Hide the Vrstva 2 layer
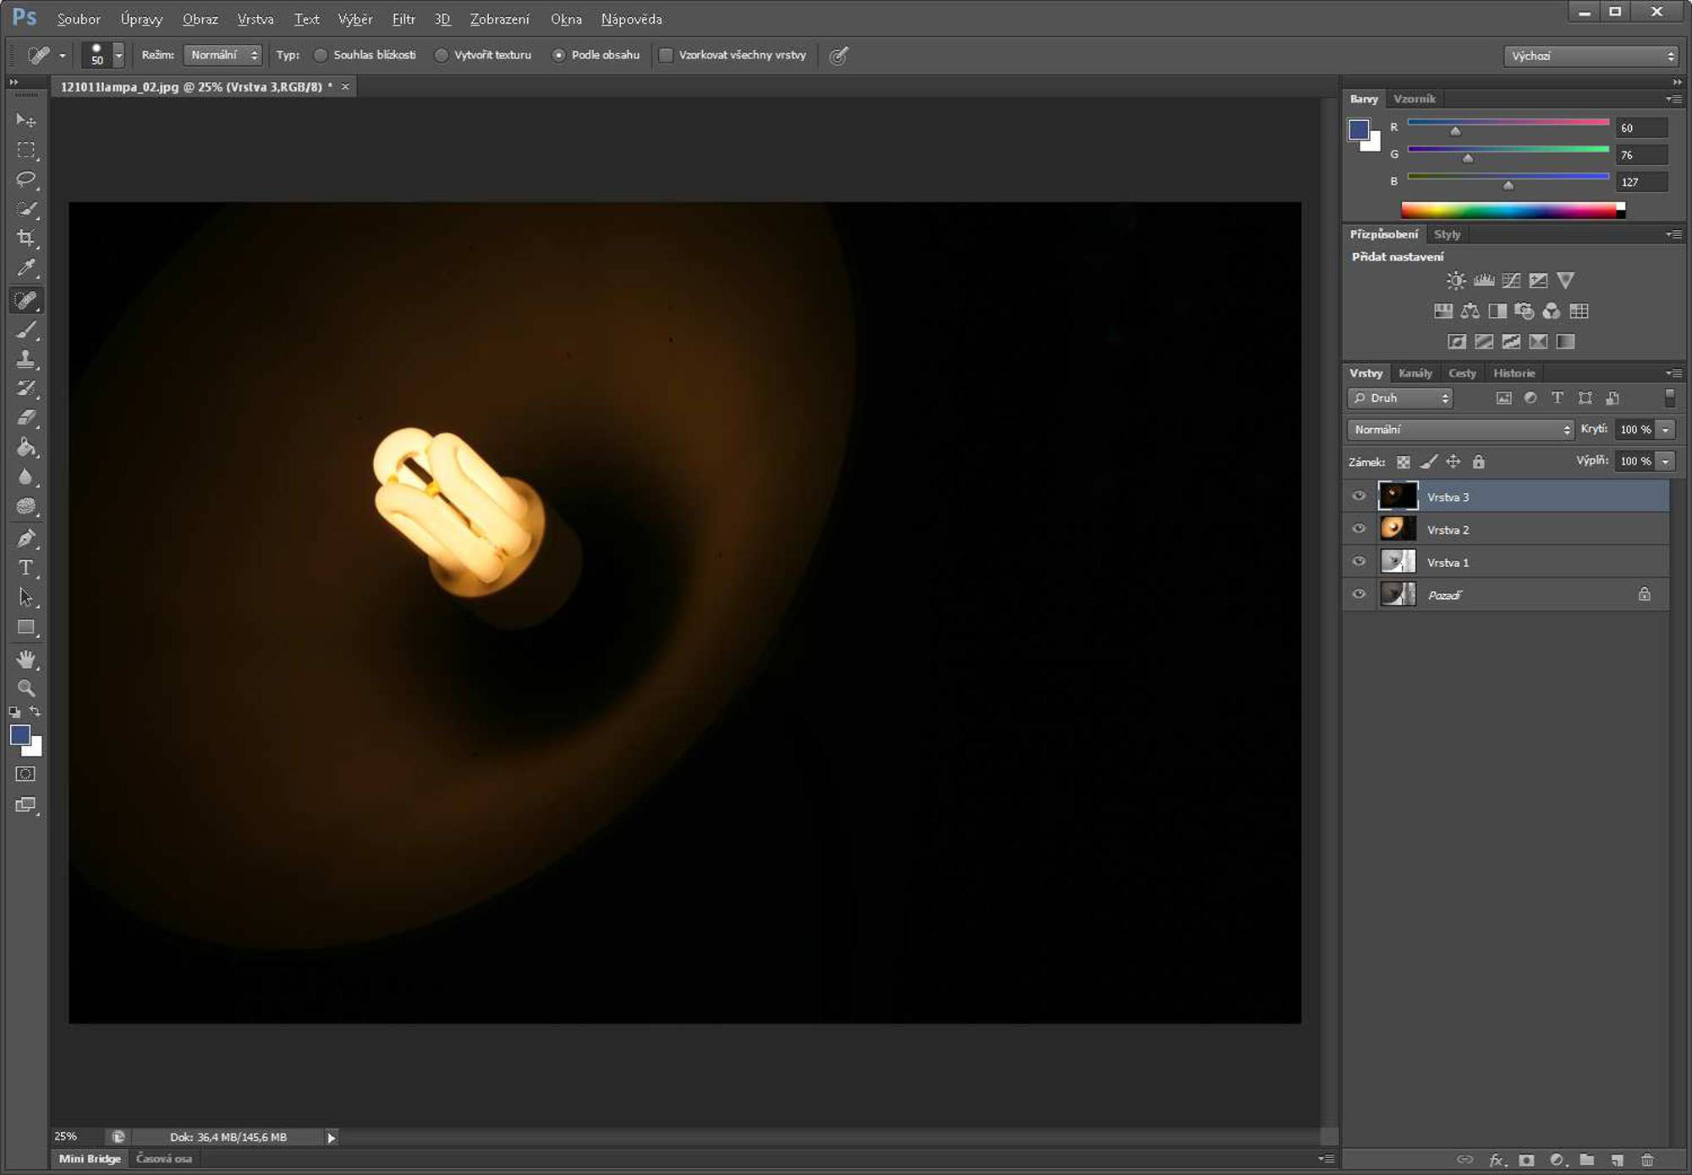Screen dimensions: 1692x1175 coord(1359,529)
